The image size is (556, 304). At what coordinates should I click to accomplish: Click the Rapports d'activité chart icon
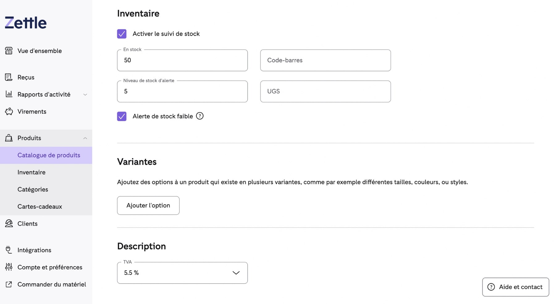(9, 94)
